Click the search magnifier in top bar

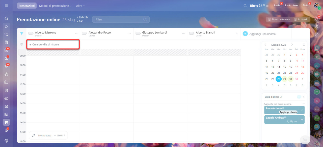coord(245,6)
